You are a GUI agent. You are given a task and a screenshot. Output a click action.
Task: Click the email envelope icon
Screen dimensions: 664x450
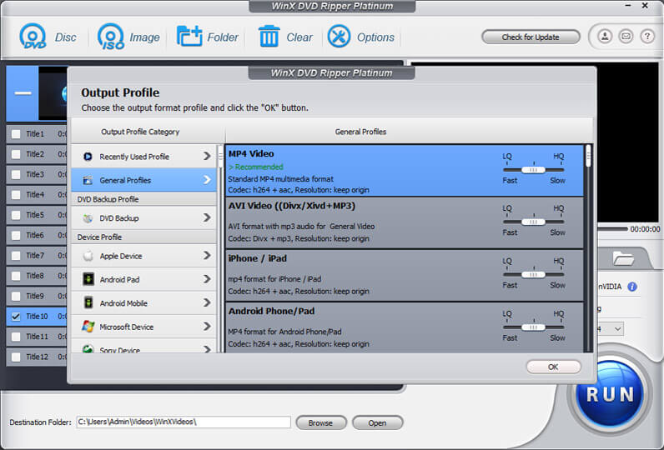point(626,37)
